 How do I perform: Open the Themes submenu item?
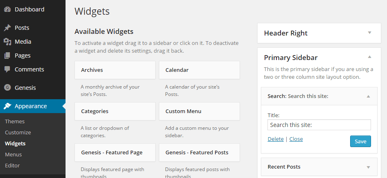pyautogui.click(x=15, y=121)
